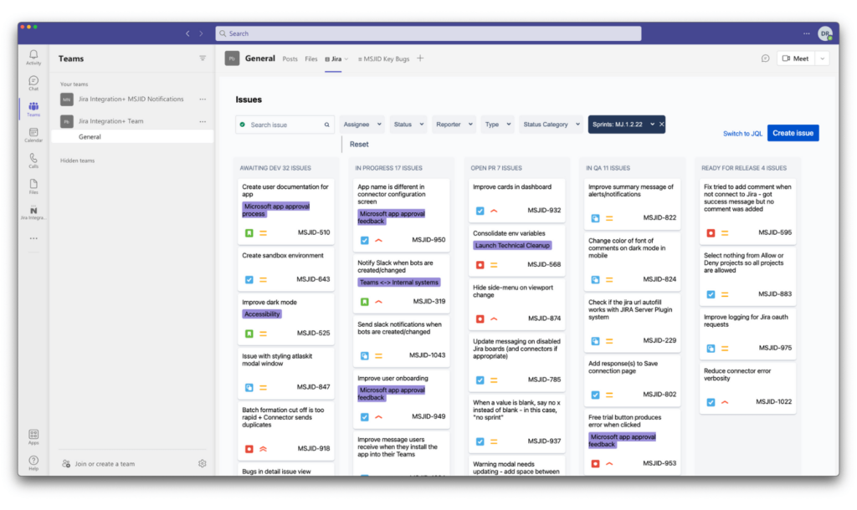Show more apps ellipsis in sidebar
The image size is (857, 510).
[x=33, y=238]
